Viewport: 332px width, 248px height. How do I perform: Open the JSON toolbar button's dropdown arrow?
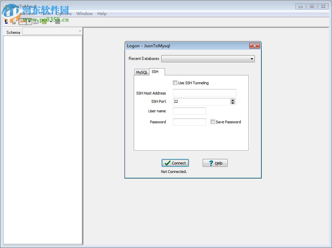tap(29, 21)
